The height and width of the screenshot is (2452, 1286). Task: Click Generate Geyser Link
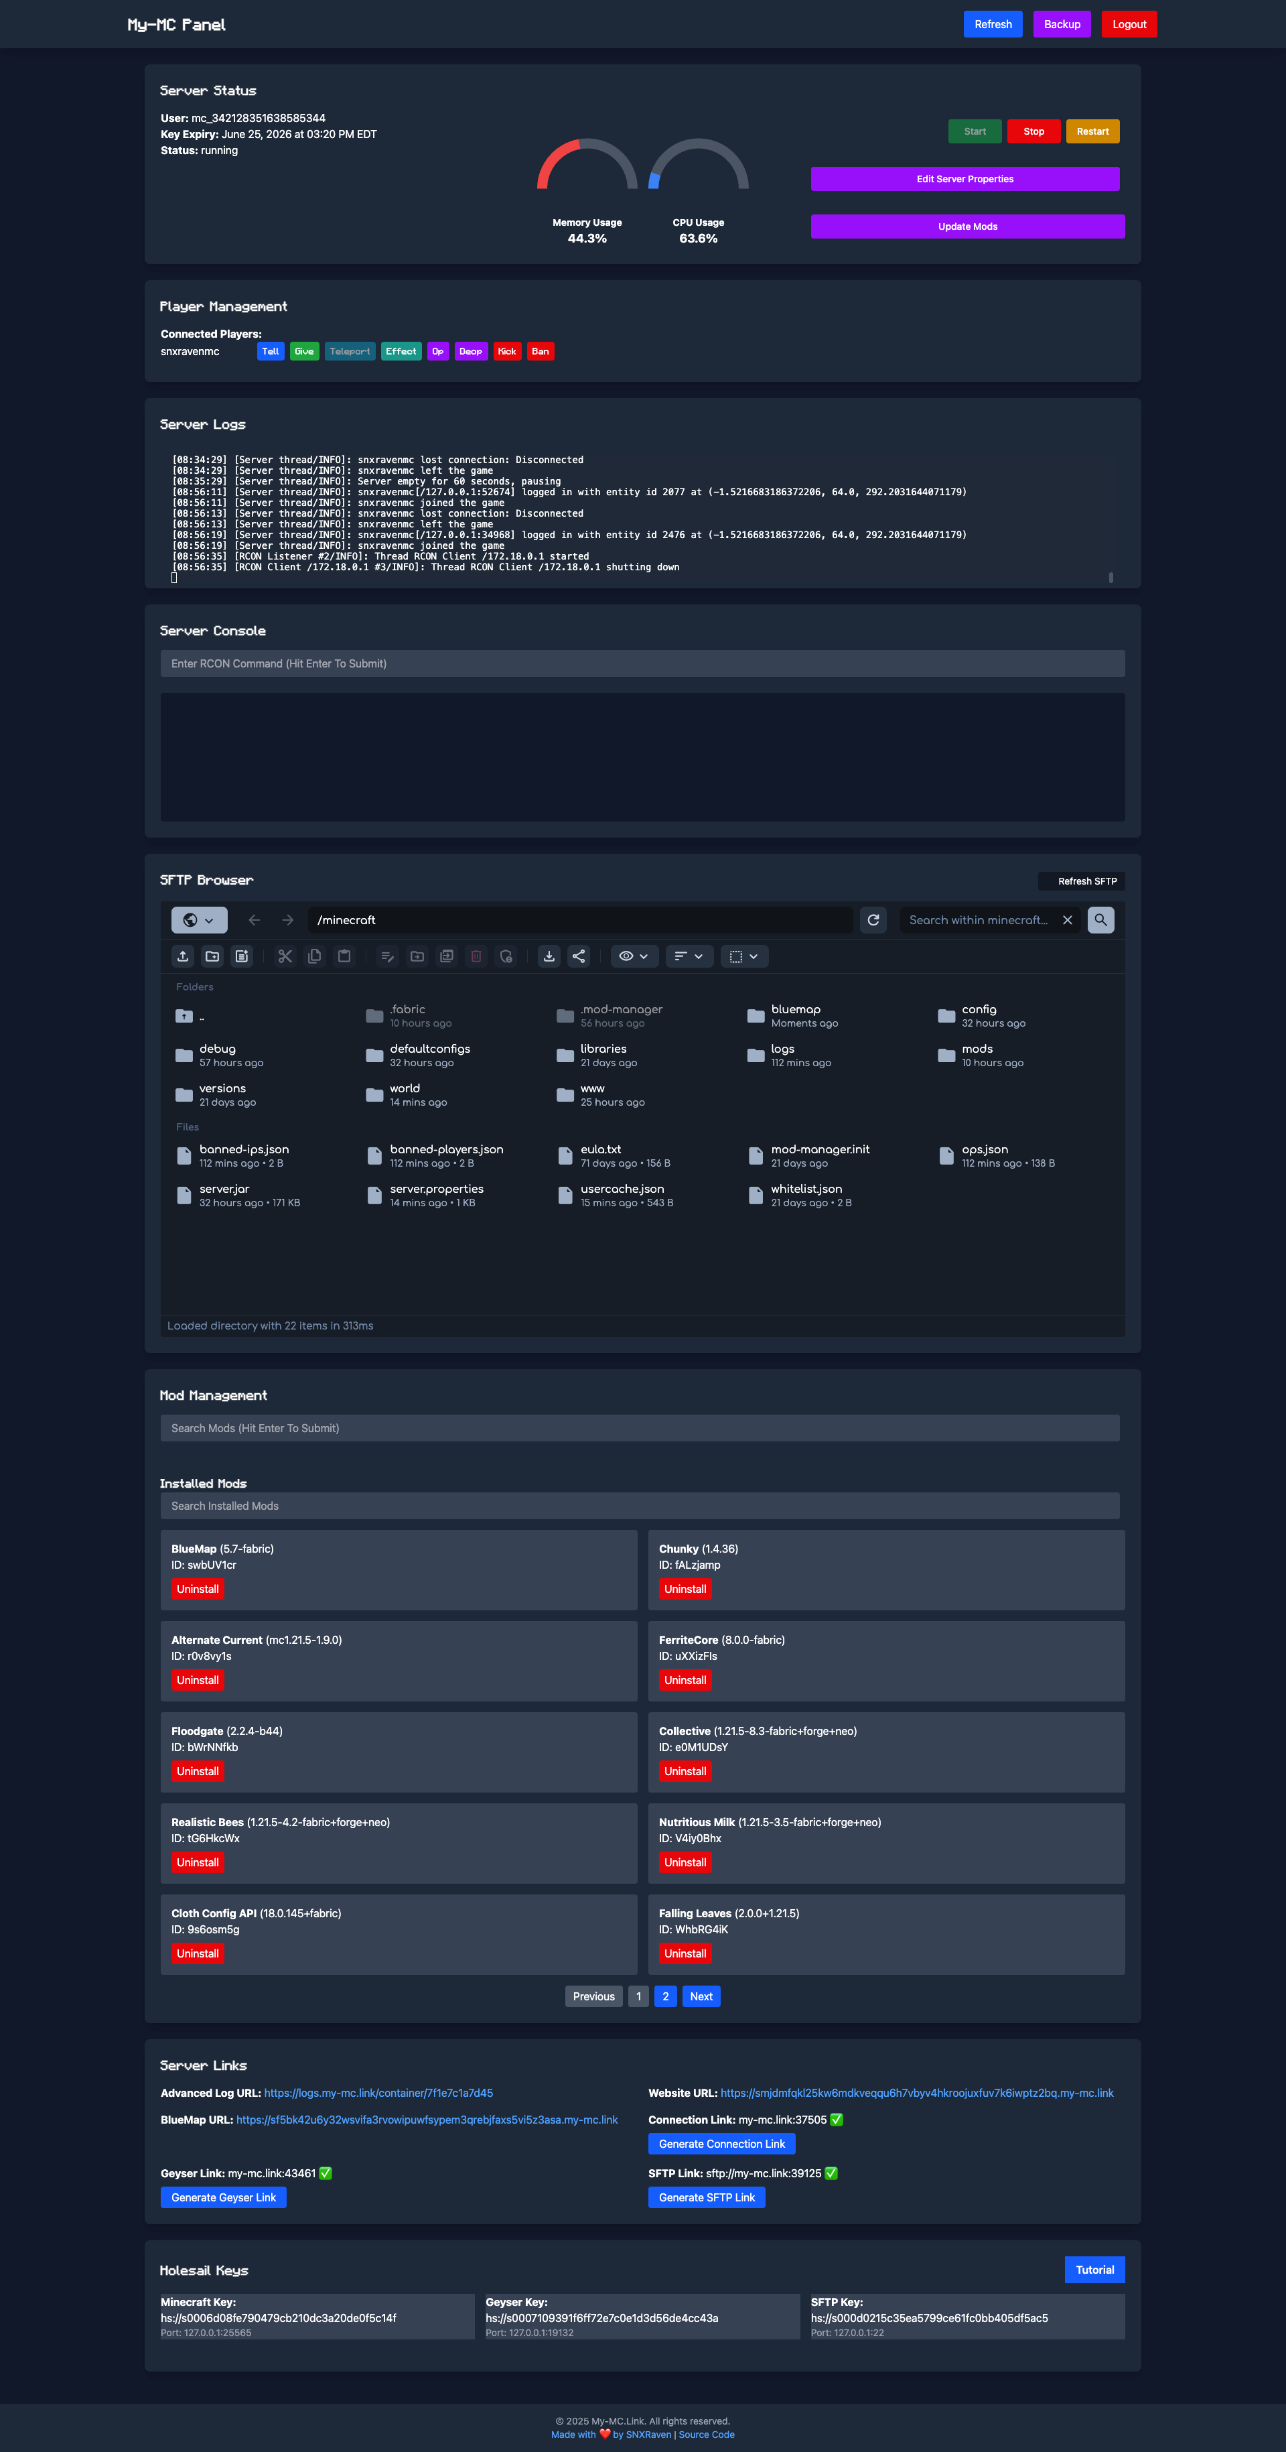pos(224,2197)
